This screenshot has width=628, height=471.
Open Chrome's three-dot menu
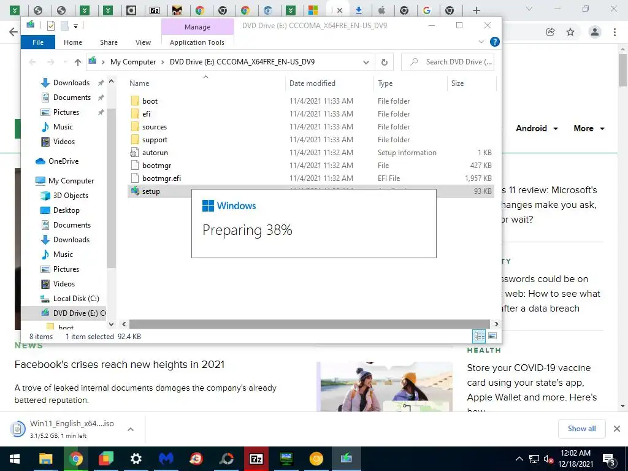tap(615, 32)
